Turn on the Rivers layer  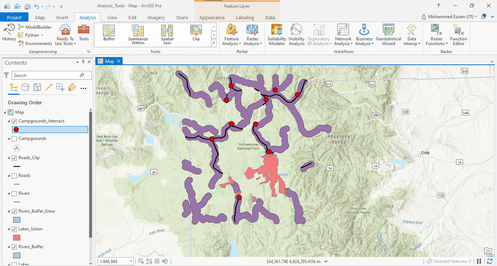tap(14, 193)
